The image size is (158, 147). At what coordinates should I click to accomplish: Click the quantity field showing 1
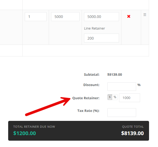[x=36, y=17]
